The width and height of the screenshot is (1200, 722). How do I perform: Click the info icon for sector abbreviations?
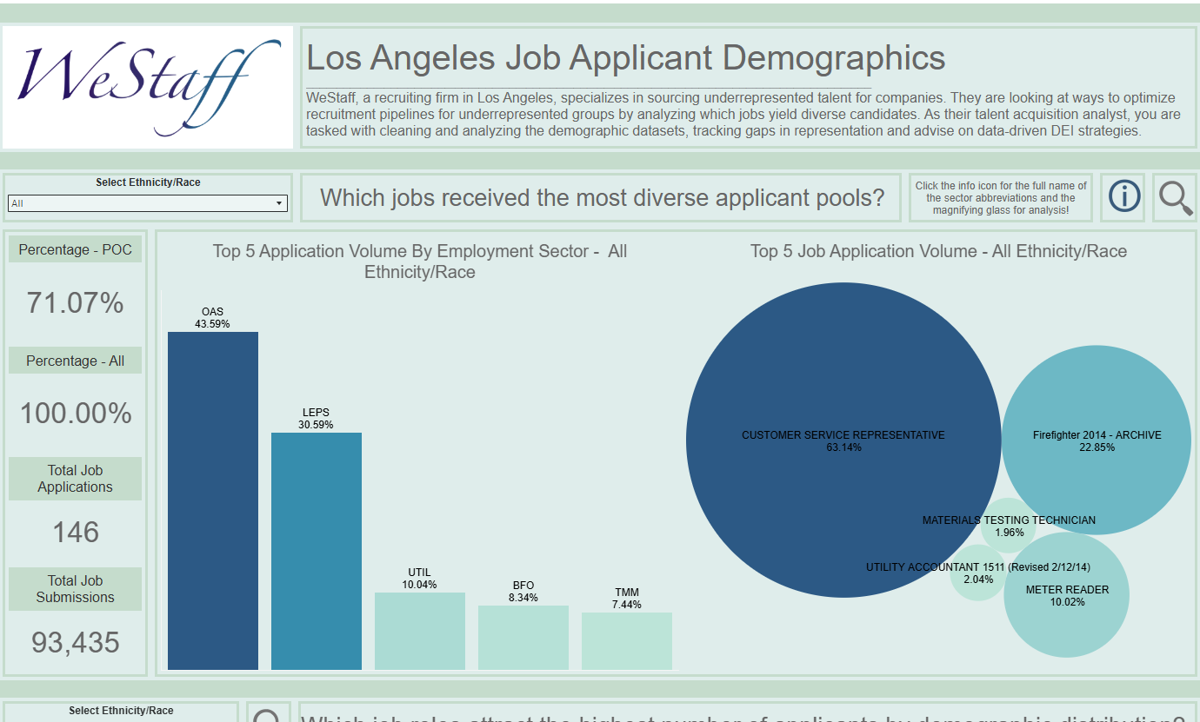1124,197
